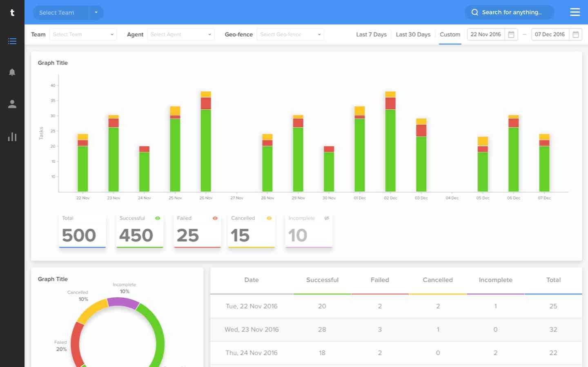Toggle visibility of Cancelled series
The width and height of the screenshot is (588, 367).
(269, 218)
